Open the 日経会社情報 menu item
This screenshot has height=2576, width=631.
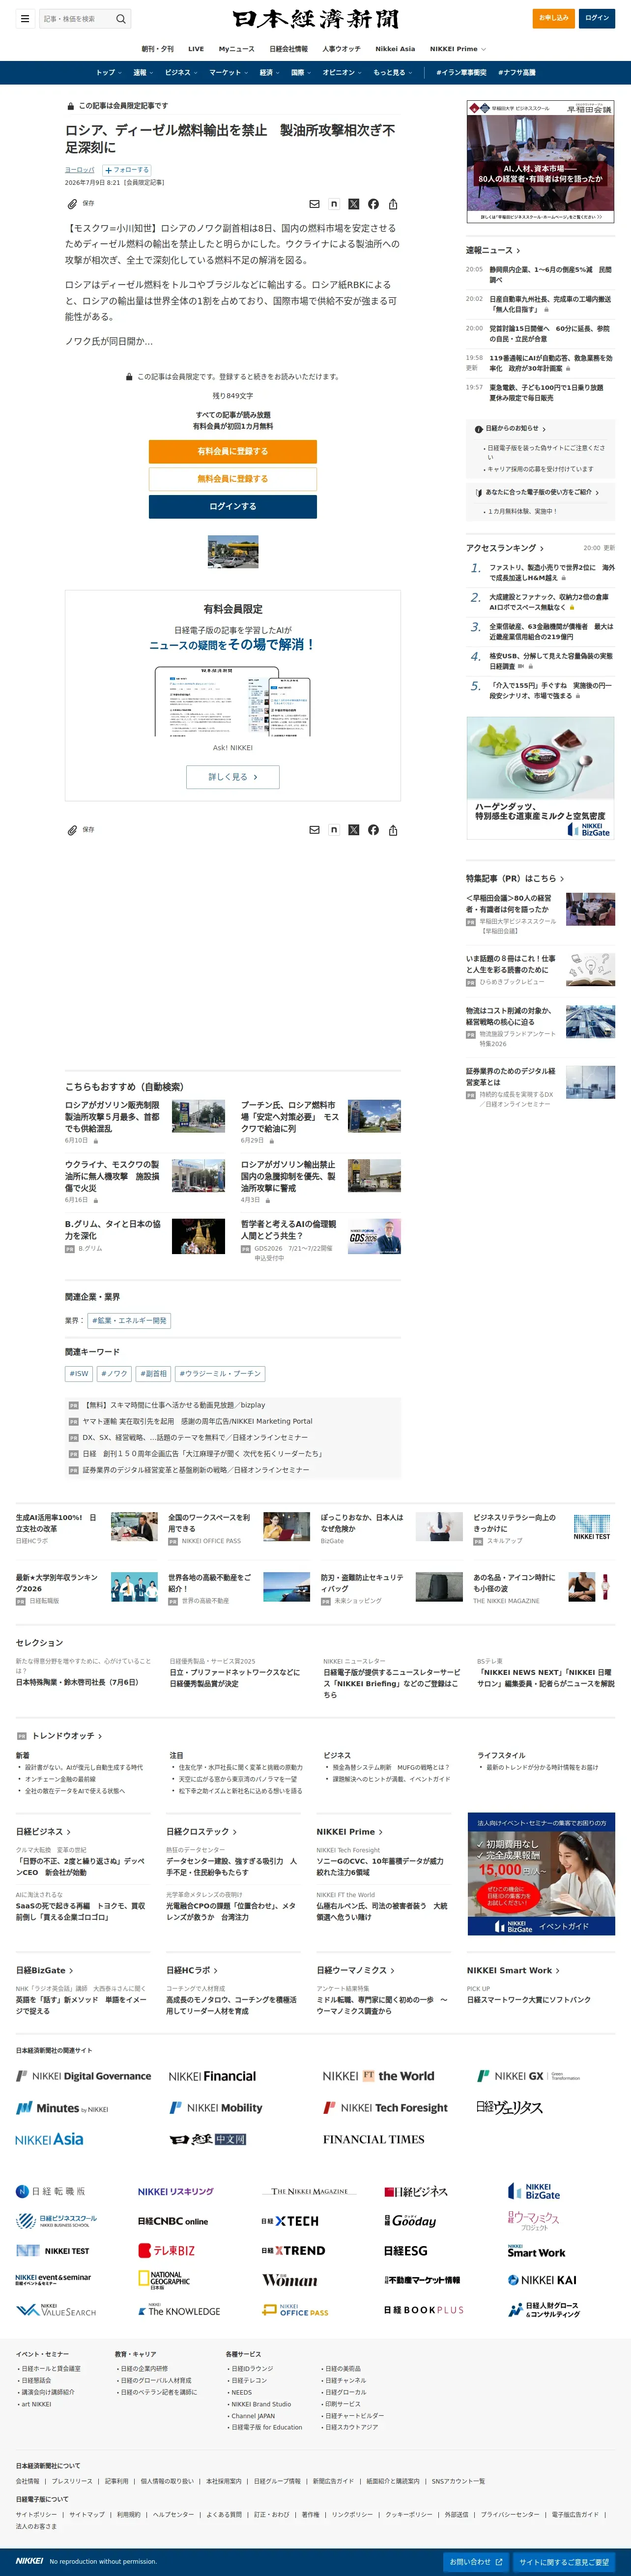(288, 49)
